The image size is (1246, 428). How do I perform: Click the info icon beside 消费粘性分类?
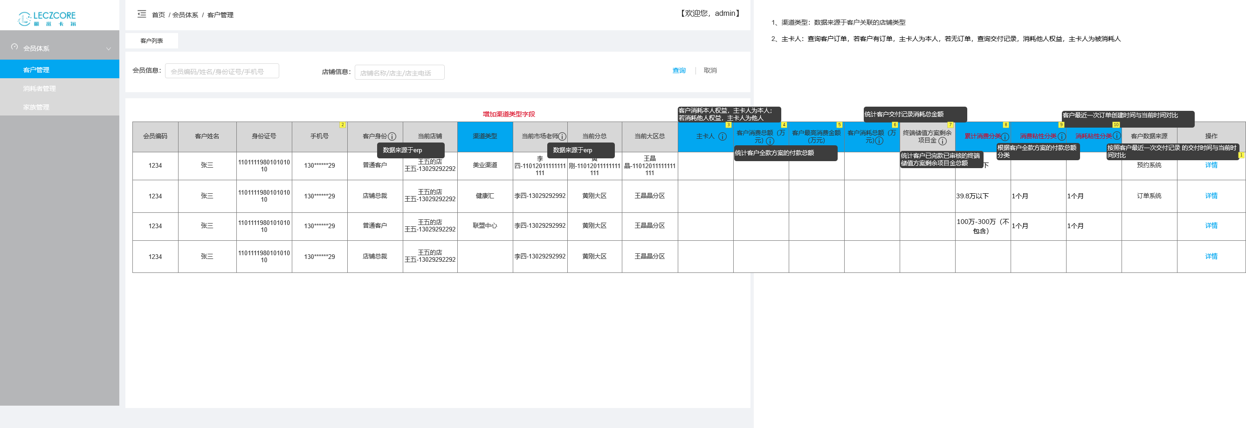(1062, 136)
